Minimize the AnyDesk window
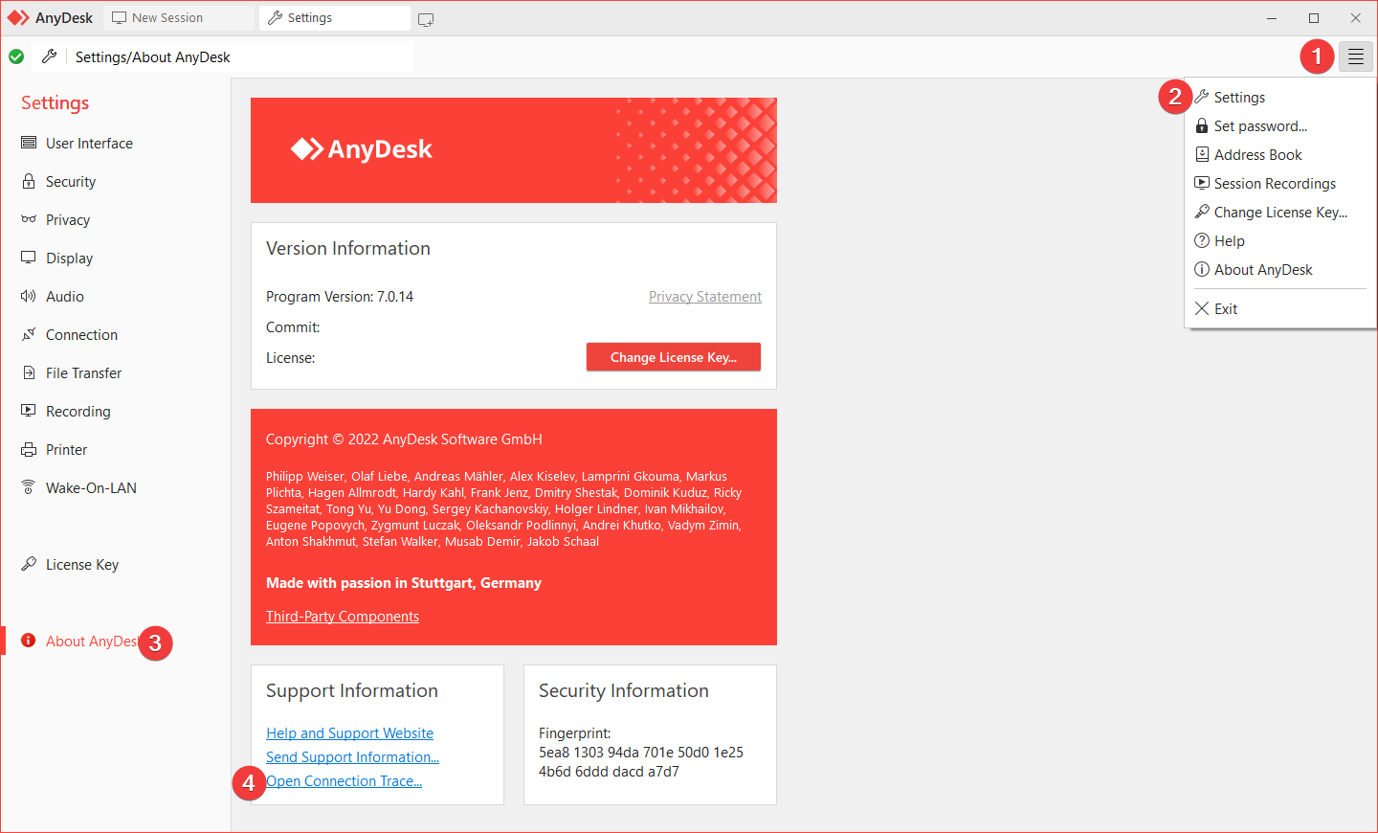The width and height of the screenshot is (1378, 833). [x=1272, y=18]
